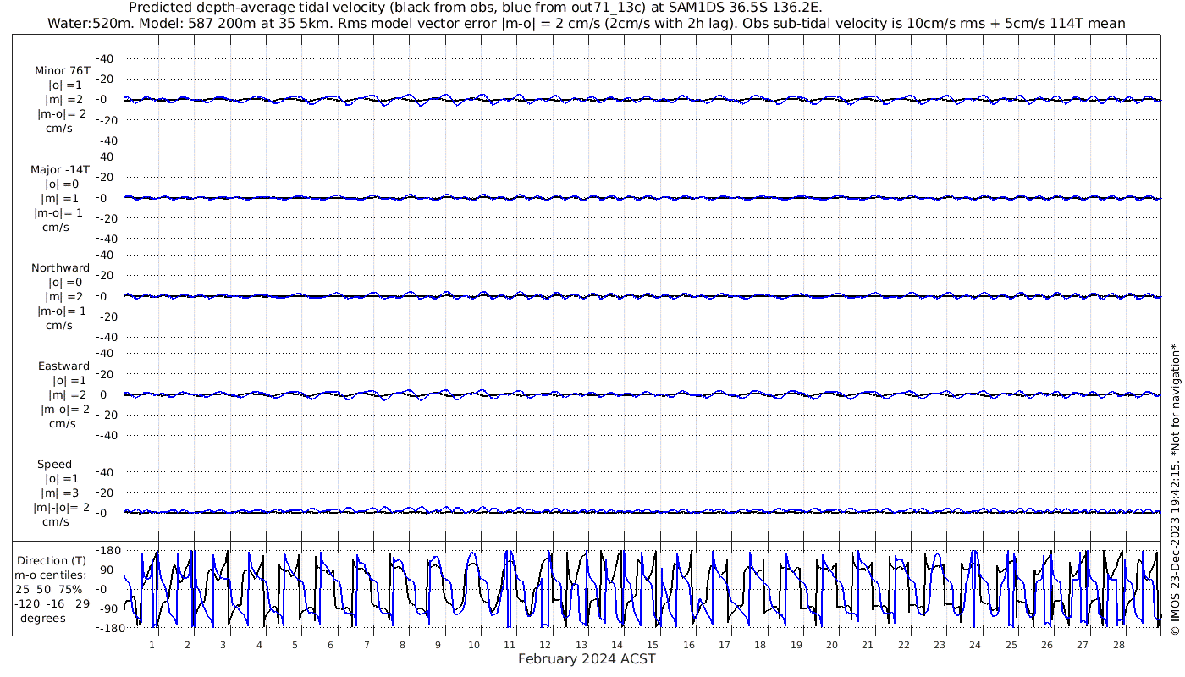Click "|o| =0" under Northward
The width and height of the screenshot is (1185, 677).
pyautogui.click(x=64, y=283)
